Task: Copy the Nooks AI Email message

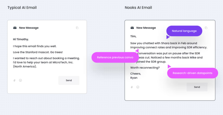Action: tap(206, 28)
